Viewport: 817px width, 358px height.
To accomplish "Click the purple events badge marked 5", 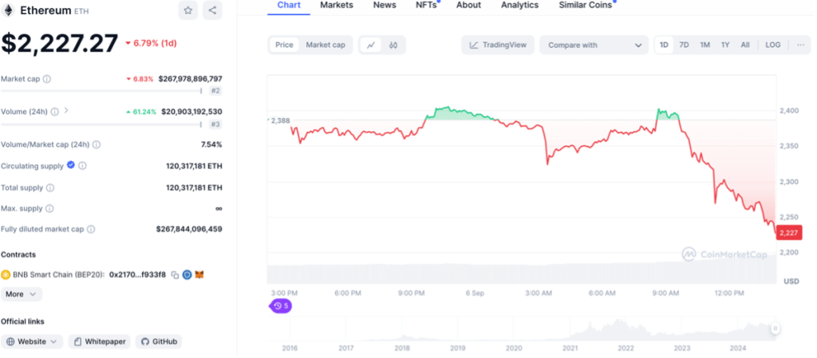I will pos(280,305).
